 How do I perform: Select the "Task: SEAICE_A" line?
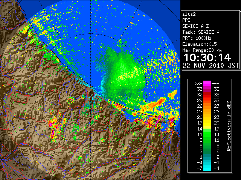201,32
